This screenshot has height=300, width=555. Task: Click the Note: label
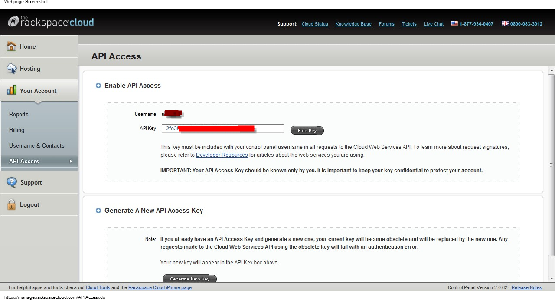(150, 239)
